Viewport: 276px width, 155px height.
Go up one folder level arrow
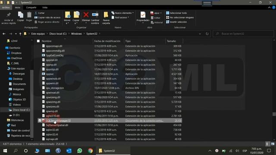click(20, 34)
